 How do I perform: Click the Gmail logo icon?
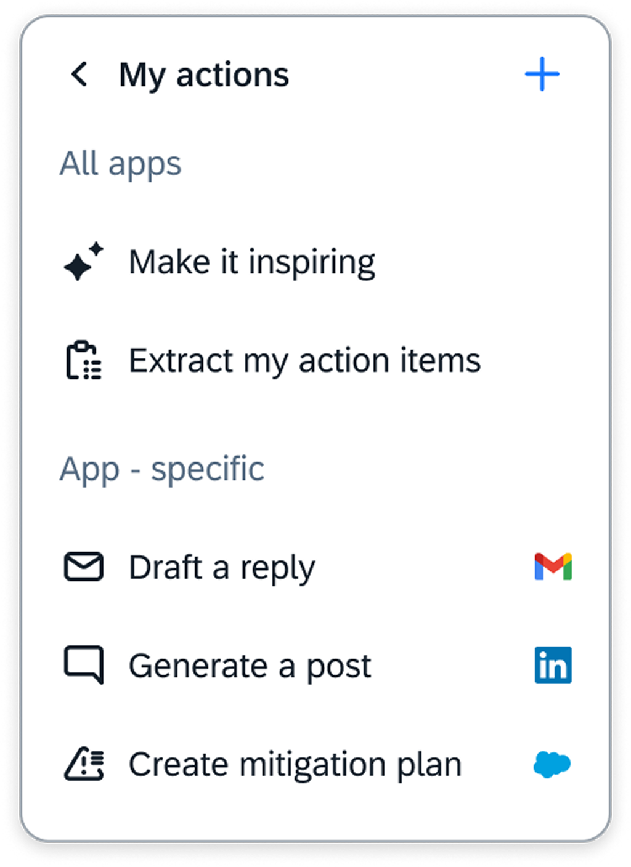(553, 567)
